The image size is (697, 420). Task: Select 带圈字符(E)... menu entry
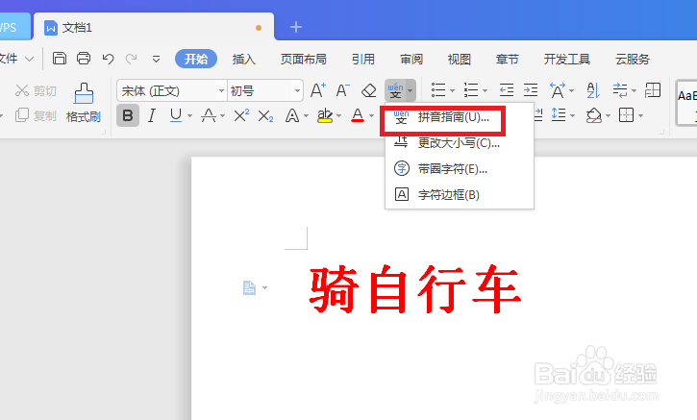point(460,169)
